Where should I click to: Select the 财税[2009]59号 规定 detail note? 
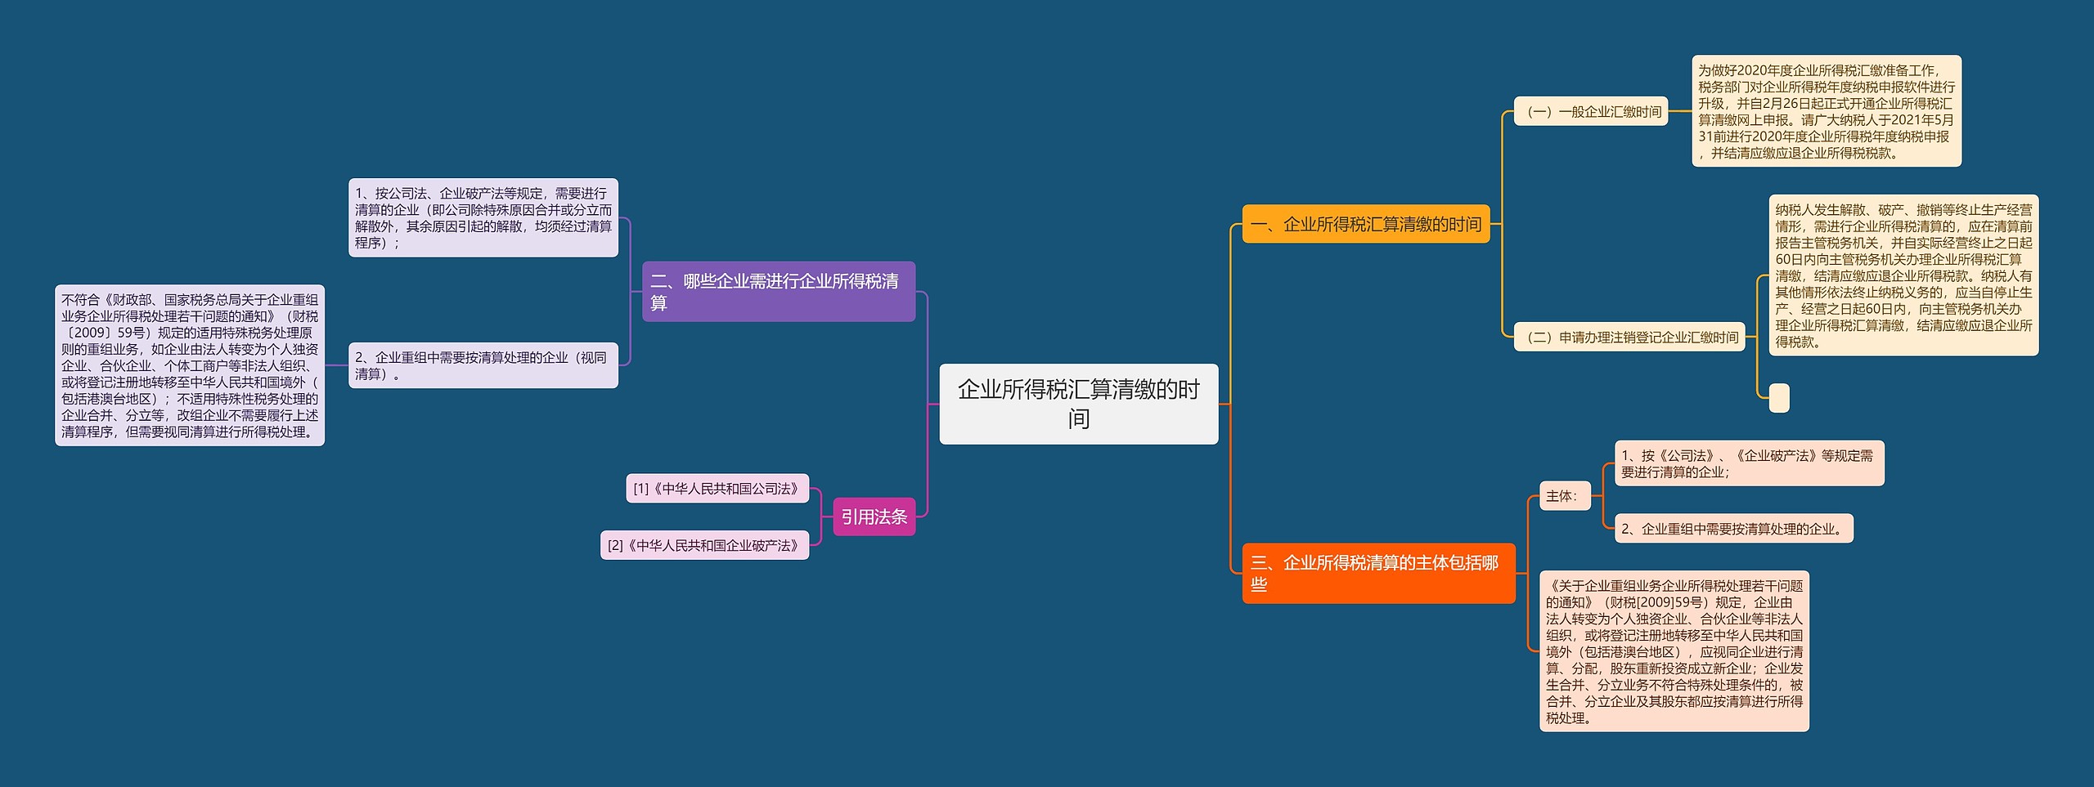click(x=1674, y=648)
